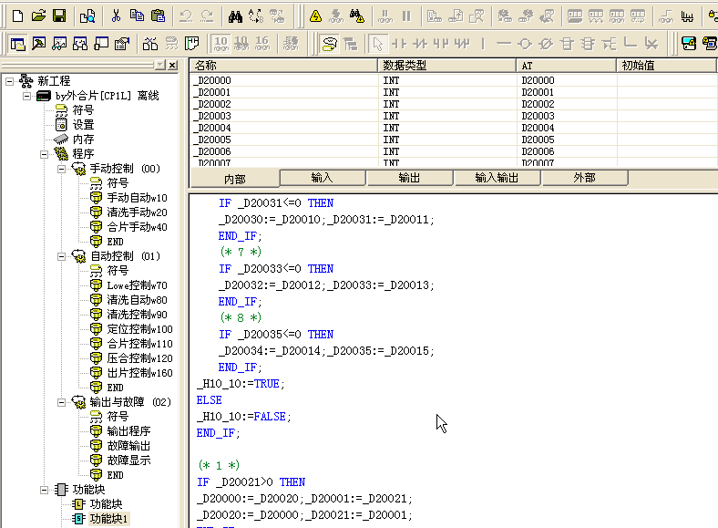The image size is (718, 528).
Task: Insert a new coil element
Action: (x=525, y=44)
